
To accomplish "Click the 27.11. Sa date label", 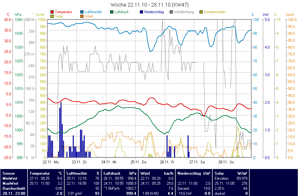I will tap(197, 162).
